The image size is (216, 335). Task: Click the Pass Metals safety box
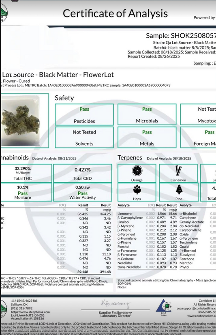[x=147, y=137]
